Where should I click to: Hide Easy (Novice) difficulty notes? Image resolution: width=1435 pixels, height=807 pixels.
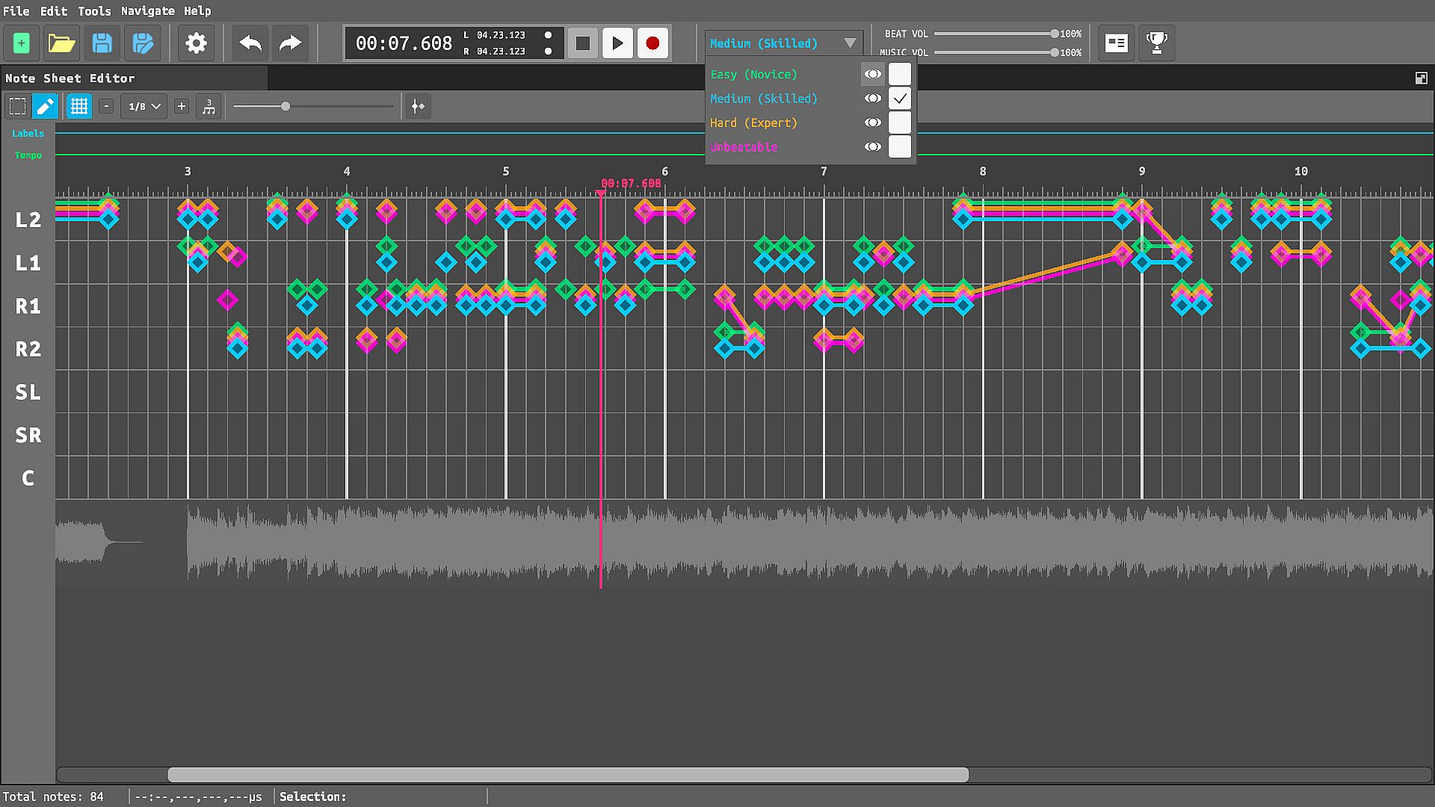(872, 74)
